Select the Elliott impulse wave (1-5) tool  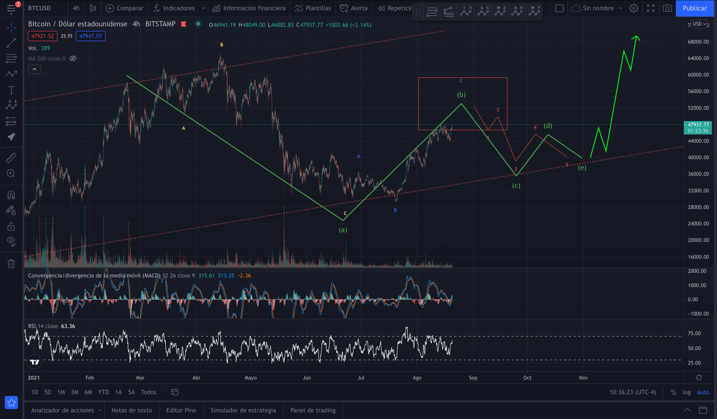point(466,11)
